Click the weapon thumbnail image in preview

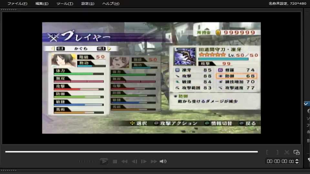coord(185,57)
